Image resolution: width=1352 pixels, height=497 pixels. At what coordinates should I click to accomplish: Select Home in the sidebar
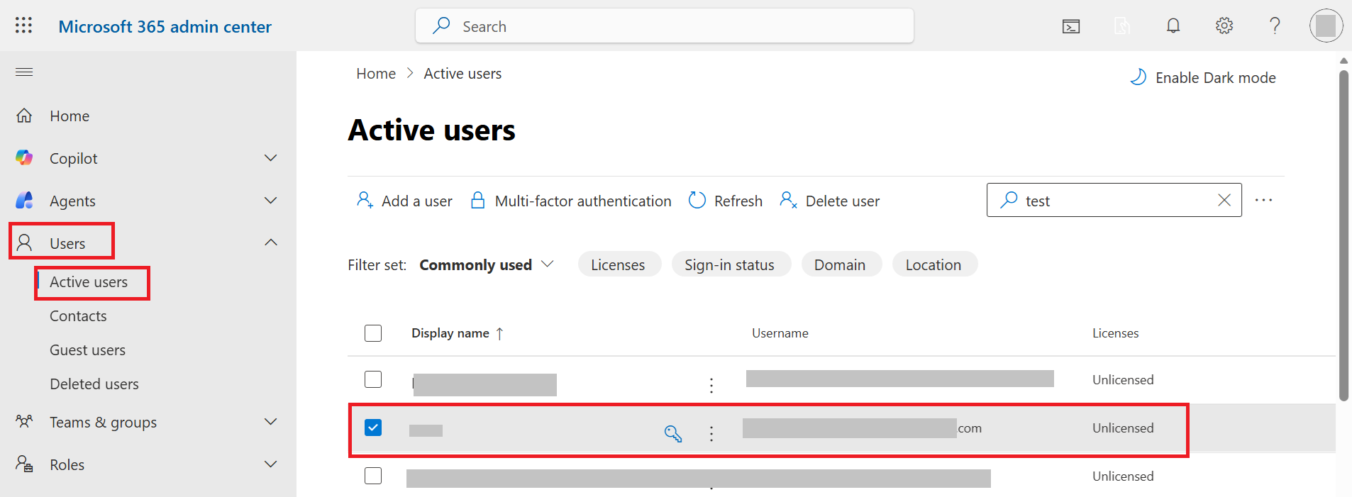pyautogui.click(x=70, y=116)
